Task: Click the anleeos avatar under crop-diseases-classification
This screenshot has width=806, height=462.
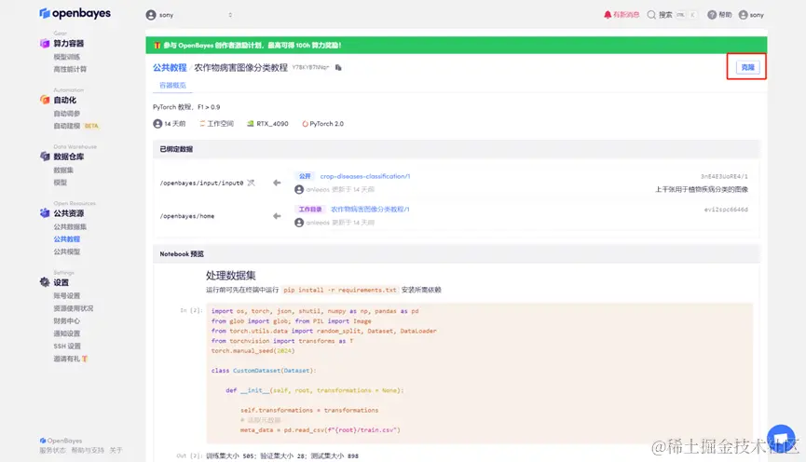Action: [299, 190]
